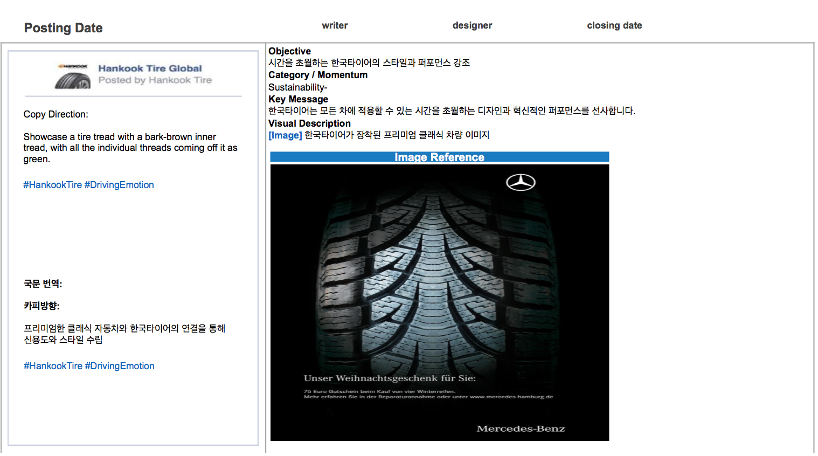The image size is (818, 456).
Task: Click 'Unser Weihnachtsgeschenk für Sie:' text in image
Action: tap(390, 378)
